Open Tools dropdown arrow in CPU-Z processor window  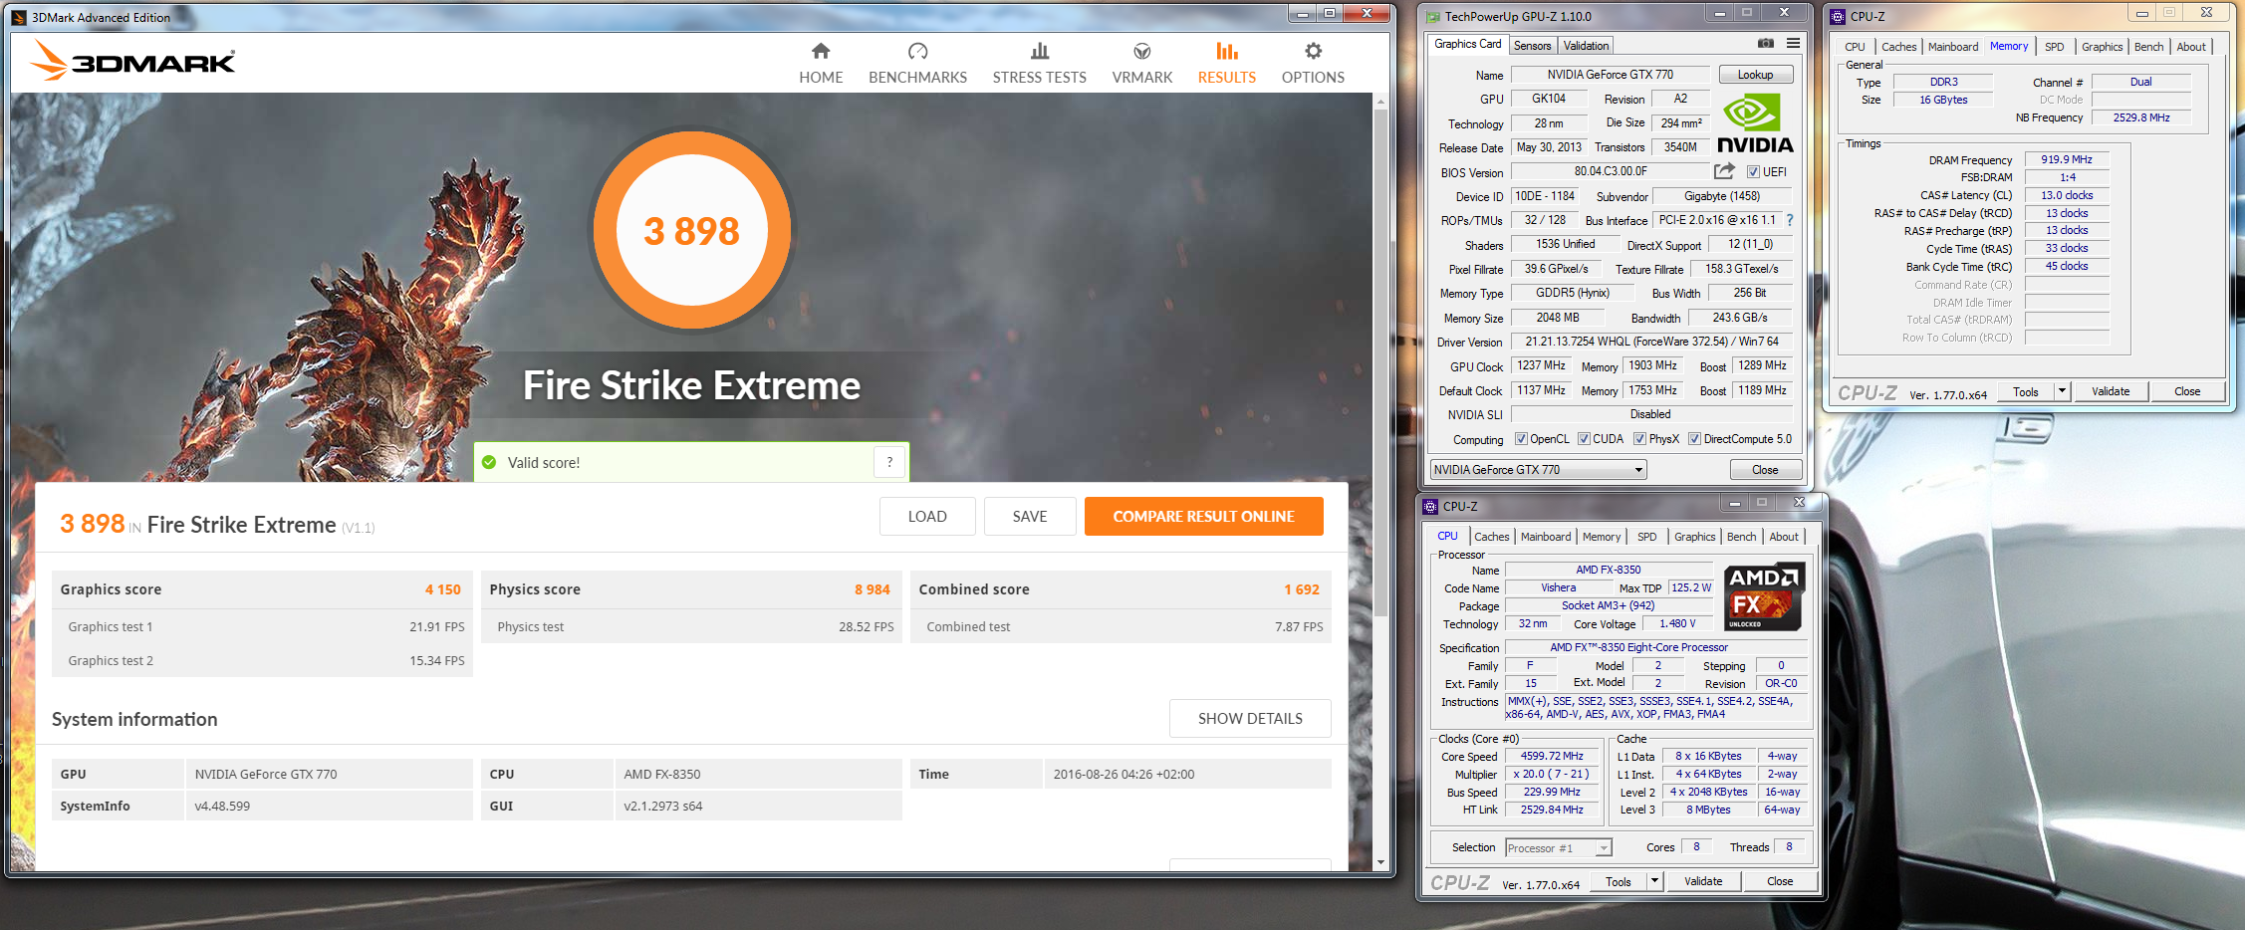[x=1654, y=881]
